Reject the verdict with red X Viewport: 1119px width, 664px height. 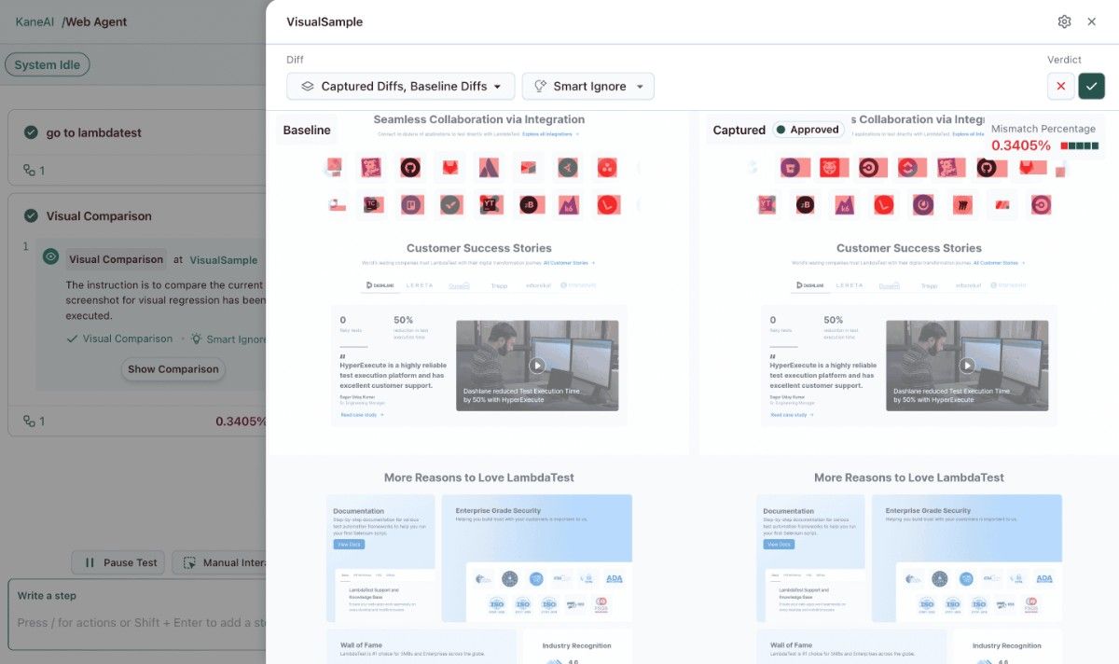1060,86
